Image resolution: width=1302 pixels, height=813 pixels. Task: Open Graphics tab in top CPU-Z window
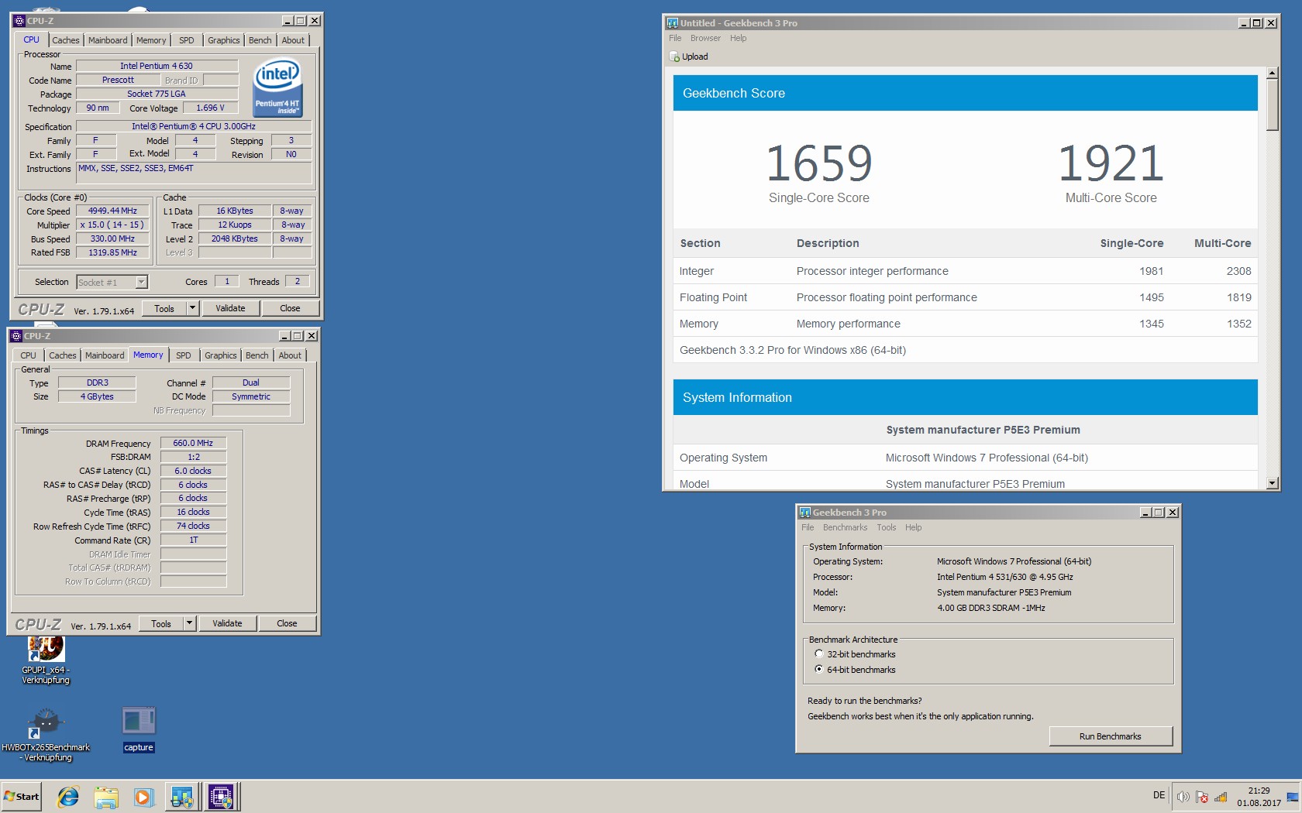click(224, 40)
